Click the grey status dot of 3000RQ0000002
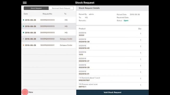The image size is (170, 95). click(24, 39)
